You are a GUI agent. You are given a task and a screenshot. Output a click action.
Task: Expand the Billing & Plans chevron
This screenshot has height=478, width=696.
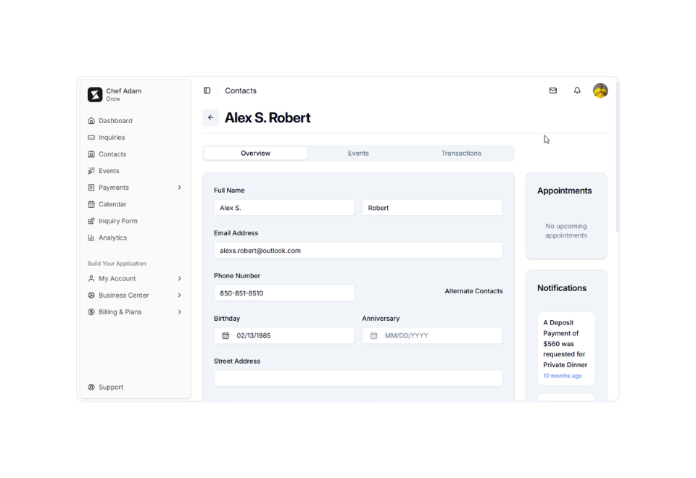[x=179, y=312]
